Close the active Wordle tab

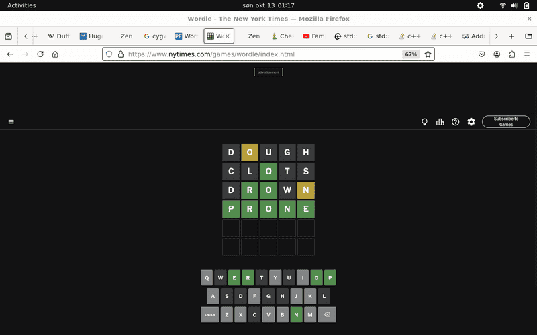(228, 36)
